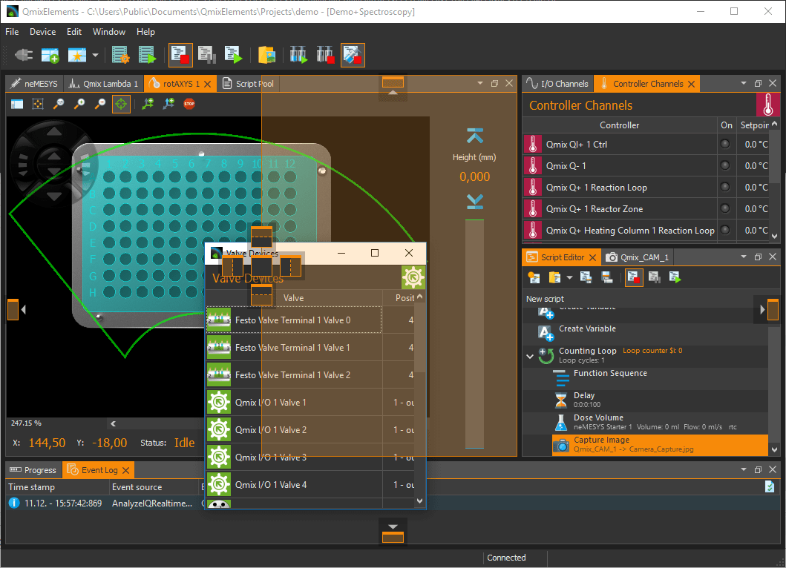Click the thermometer icon in Controller Channels header

769,105
